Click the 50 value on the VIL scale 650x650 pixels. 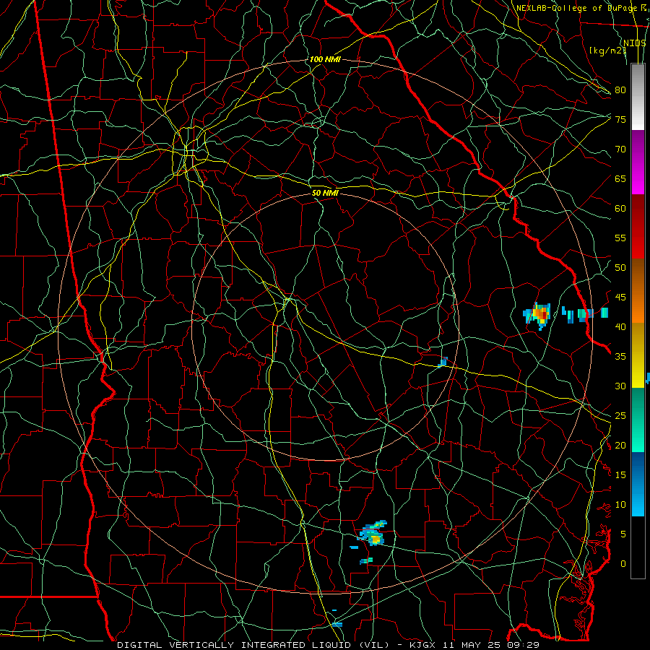point(620,268)
